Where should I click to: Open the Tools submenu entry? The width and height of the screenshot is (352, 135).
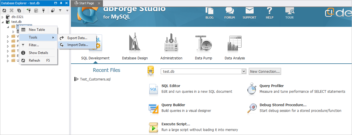38,37
